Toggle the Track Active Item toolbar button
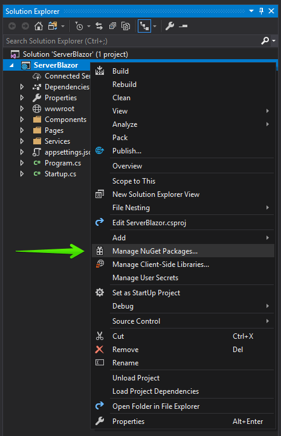 144,26
